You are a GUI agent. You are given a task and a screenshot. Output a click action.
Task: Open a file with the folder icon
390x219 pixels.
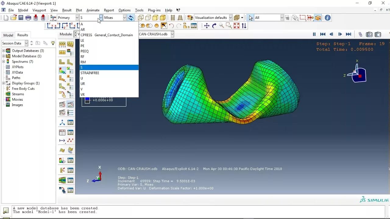coord(13,18)
